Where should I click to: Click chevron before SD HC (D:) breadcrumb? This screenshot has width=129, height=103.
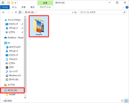tap(23, 12)
